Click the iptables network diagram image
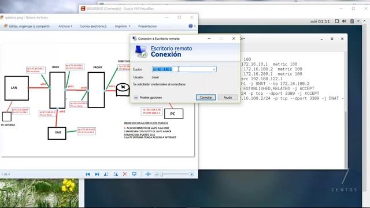370x208 pixels. tap(97, 100)
